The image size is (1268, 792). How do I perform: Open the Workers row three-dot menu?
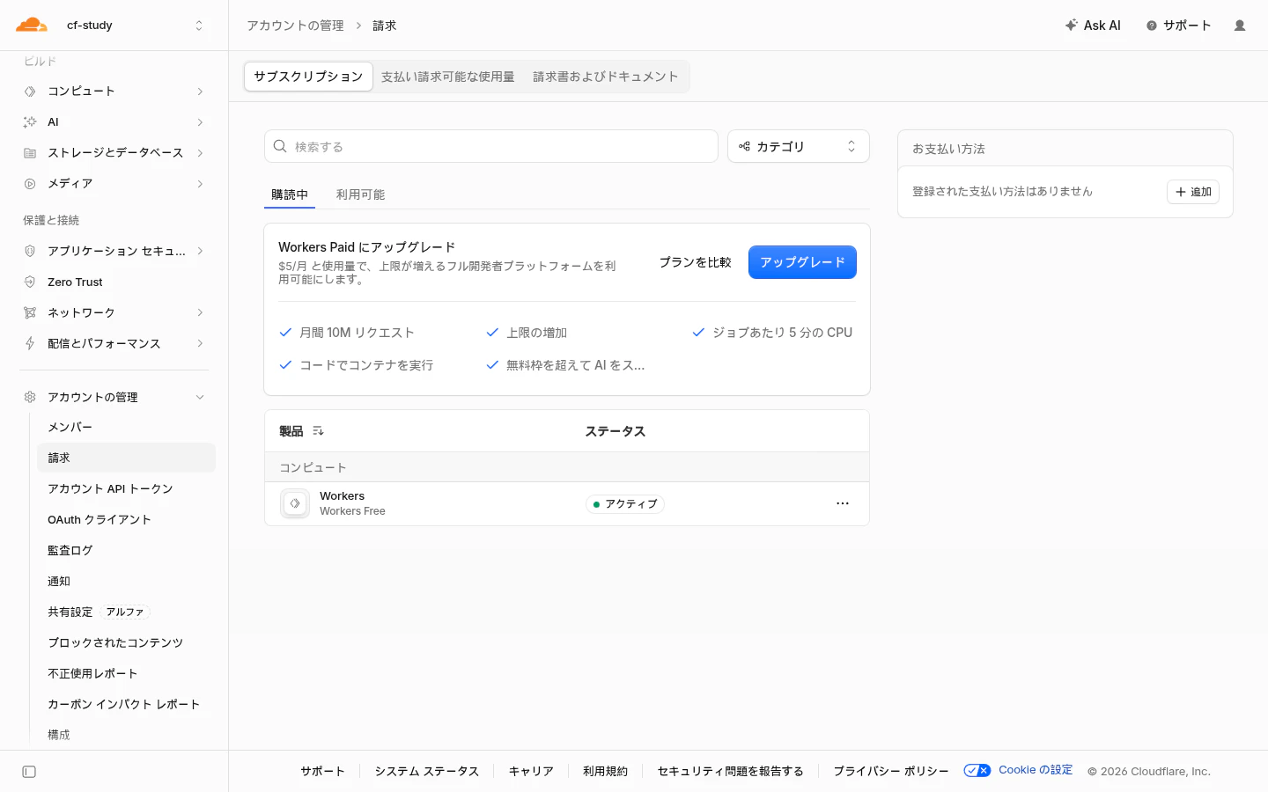click(x=843, y=503)
